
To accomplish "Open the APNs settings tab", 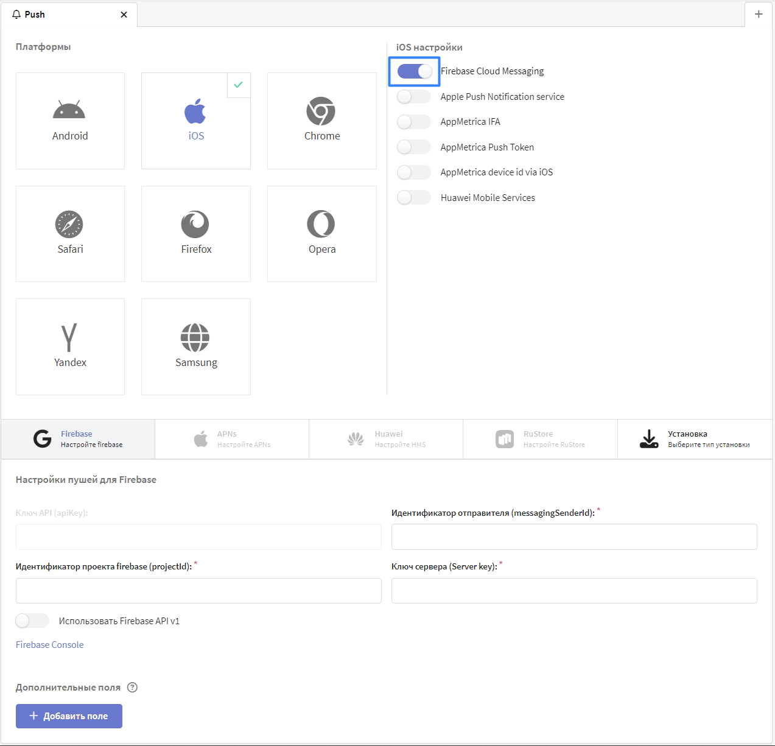I will coord(232,439).
